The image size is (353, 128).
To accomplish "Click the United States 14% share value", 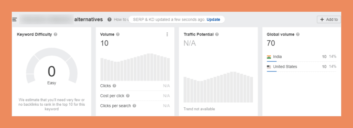I will click(x=333, y=67).
